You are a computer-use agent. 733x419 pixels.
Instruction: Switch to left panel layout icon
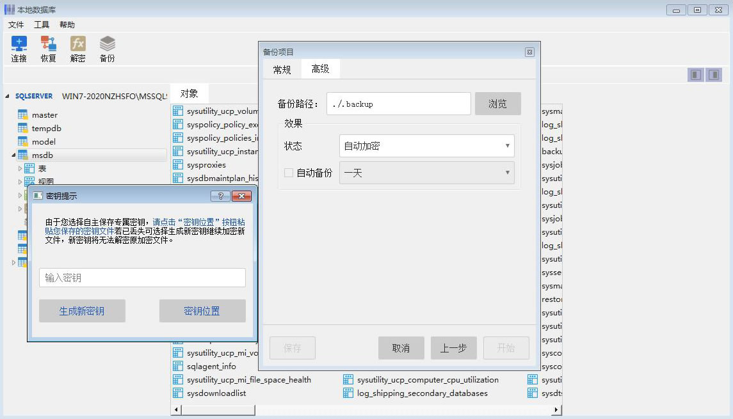click(x=696, y=75)
